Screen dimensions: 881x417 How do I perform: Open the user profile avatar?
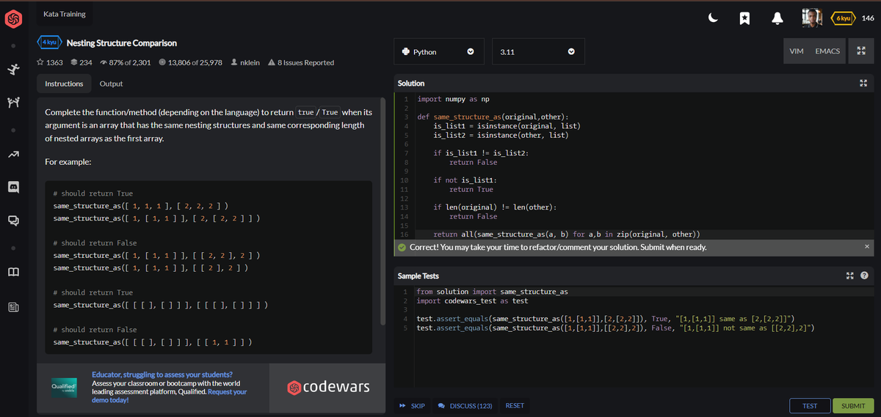tap(811, 18)
